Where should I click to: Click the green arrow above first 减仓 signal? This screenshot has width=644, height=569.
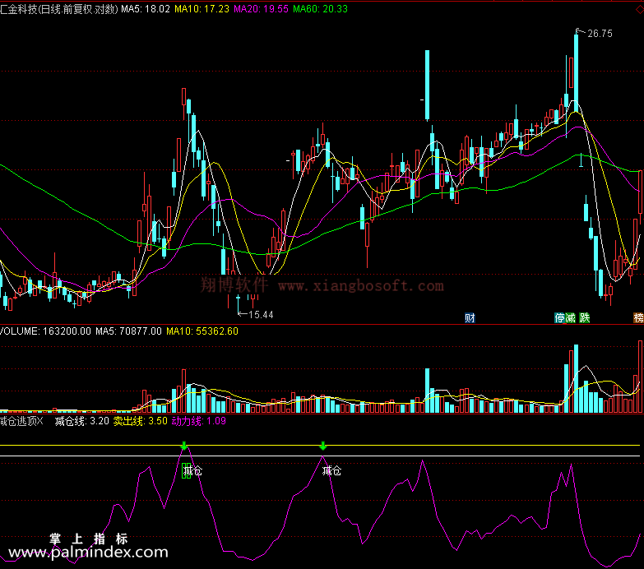(184, 446)
